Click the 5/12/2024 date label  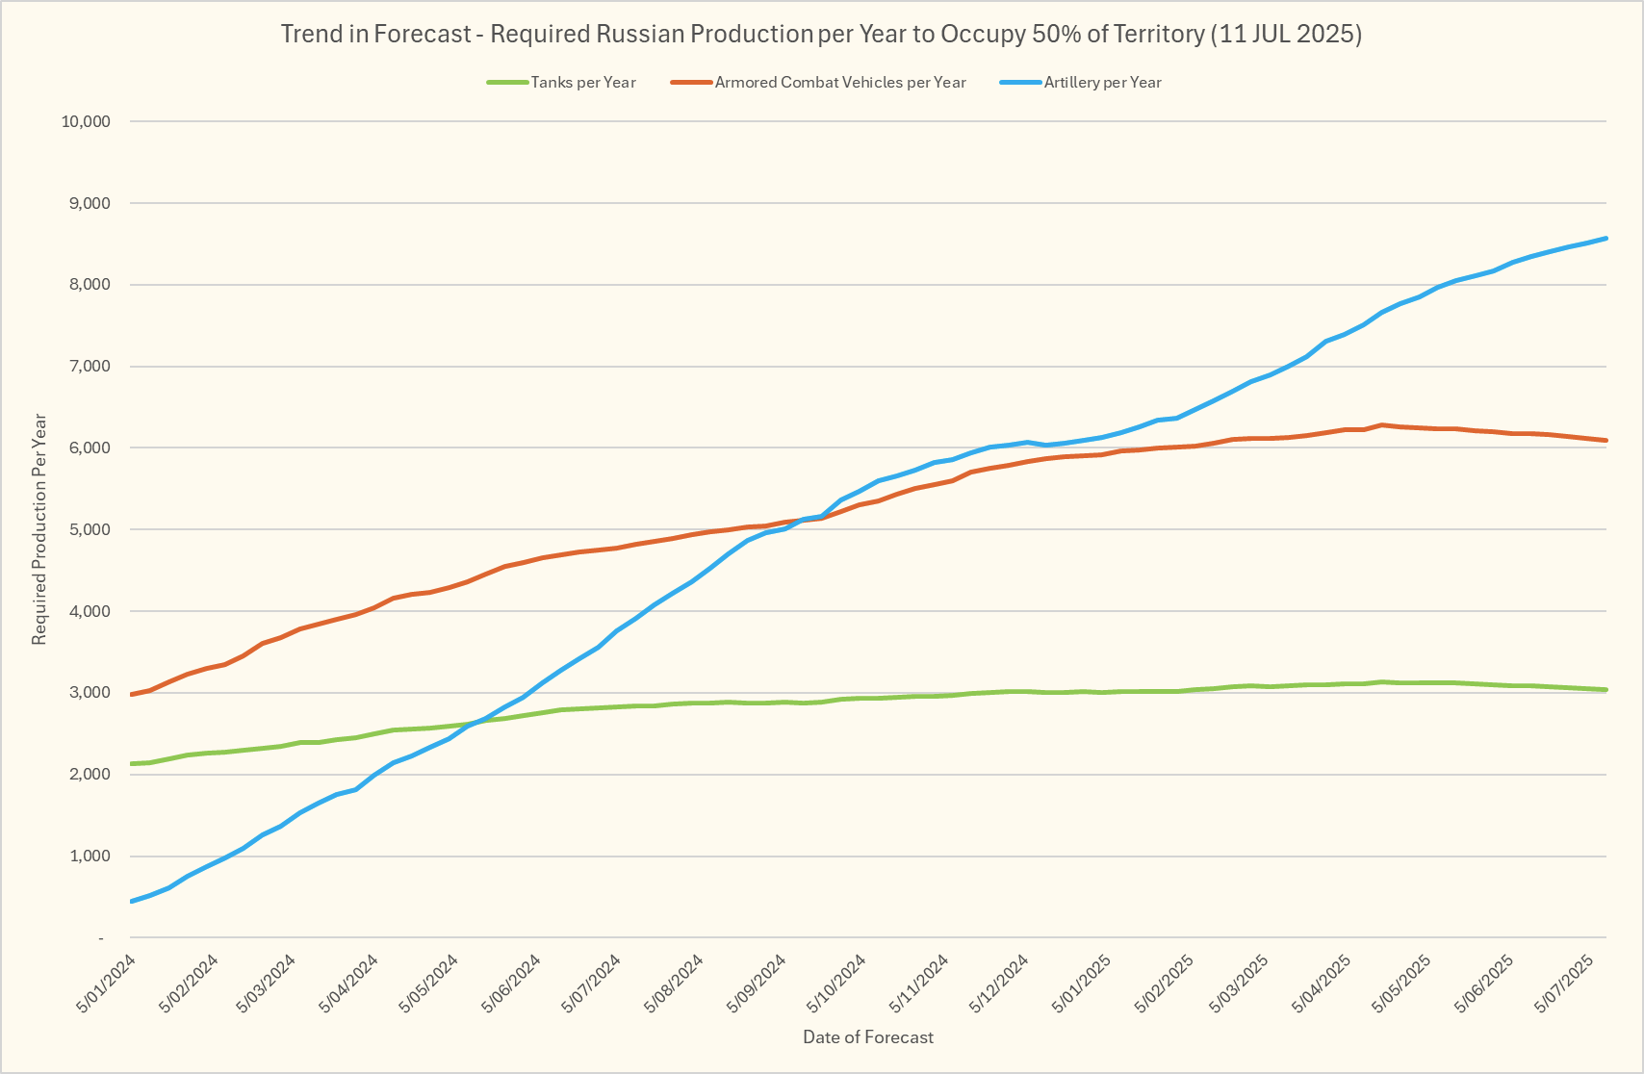point(997,983)
